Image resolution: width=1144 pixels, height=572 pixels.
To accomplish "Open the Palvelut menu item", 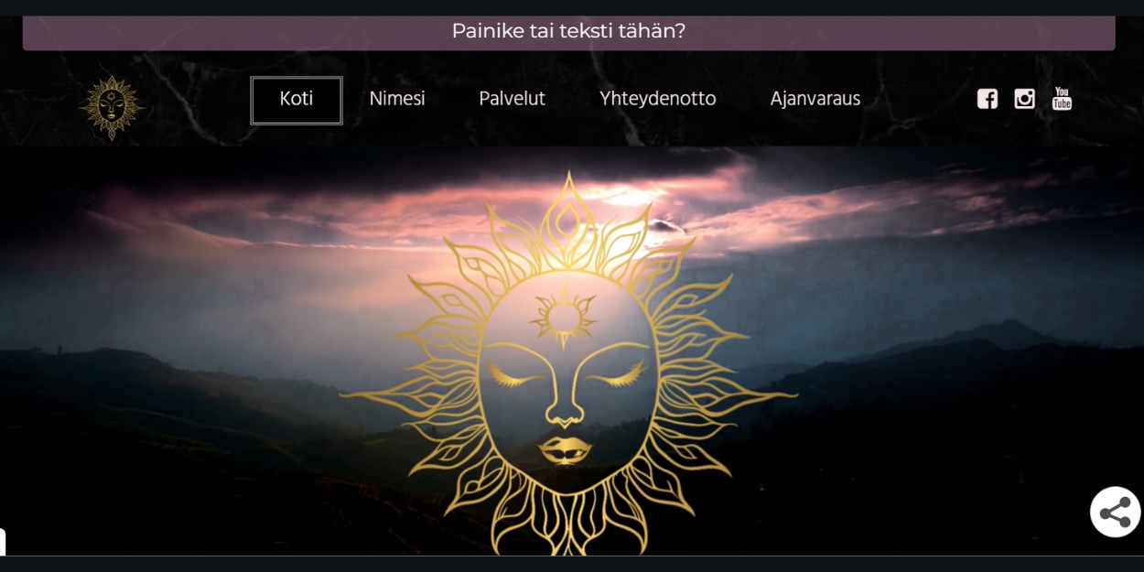I will (512, 99).
